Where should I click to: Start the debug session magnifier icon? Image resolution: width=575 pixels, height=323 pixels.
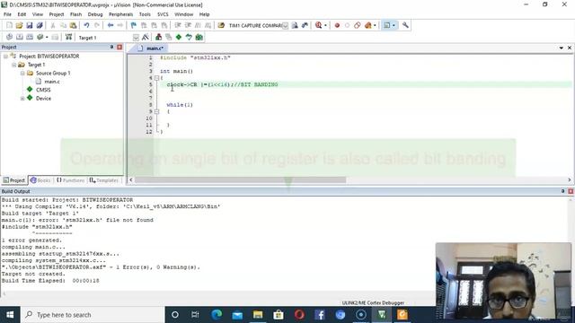[x=318, y=25]
